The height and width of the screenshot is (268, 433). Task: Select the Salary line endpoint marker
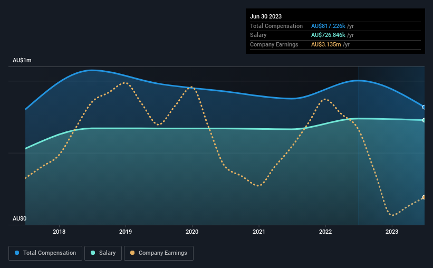tap(424, 120)
